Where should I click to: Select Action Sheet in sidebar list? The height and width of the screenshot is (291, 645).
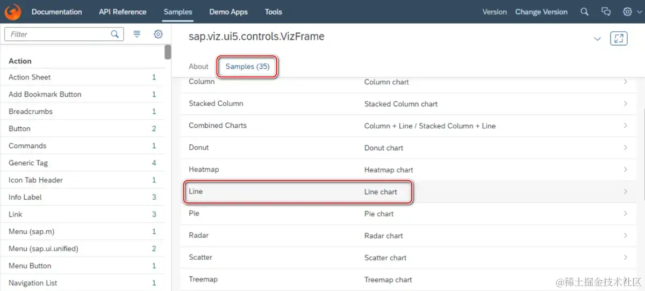[30, 77]
